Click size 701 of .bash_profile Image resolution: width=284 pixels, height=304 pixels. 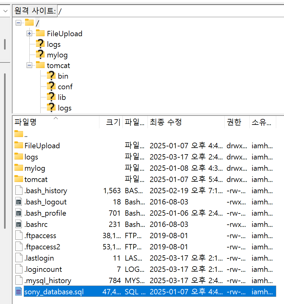[x=115, y=213]
